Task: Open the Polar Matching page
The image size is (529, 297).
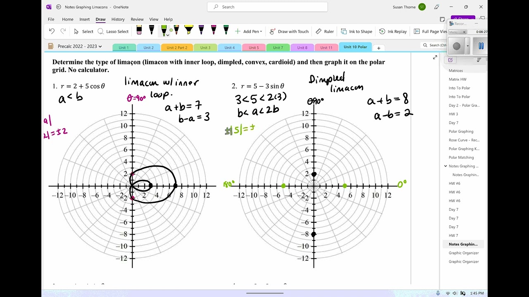Action: click(x=461, y=158)
